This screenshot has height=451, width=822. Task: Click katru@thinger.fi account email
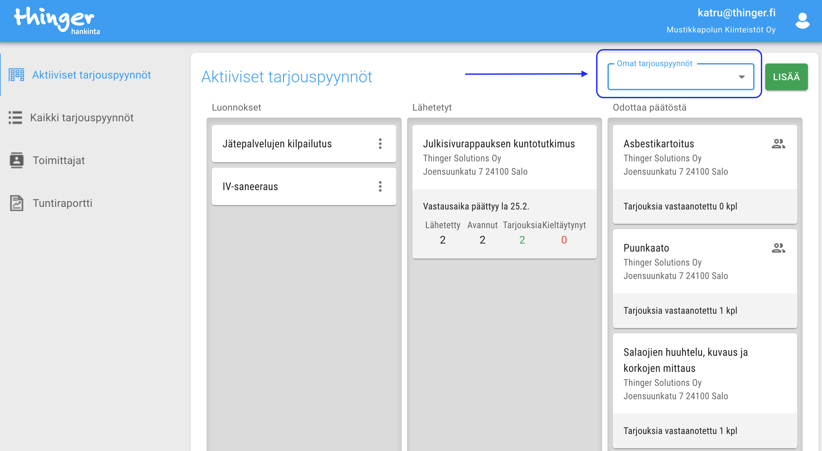click(x=736, y=13)
